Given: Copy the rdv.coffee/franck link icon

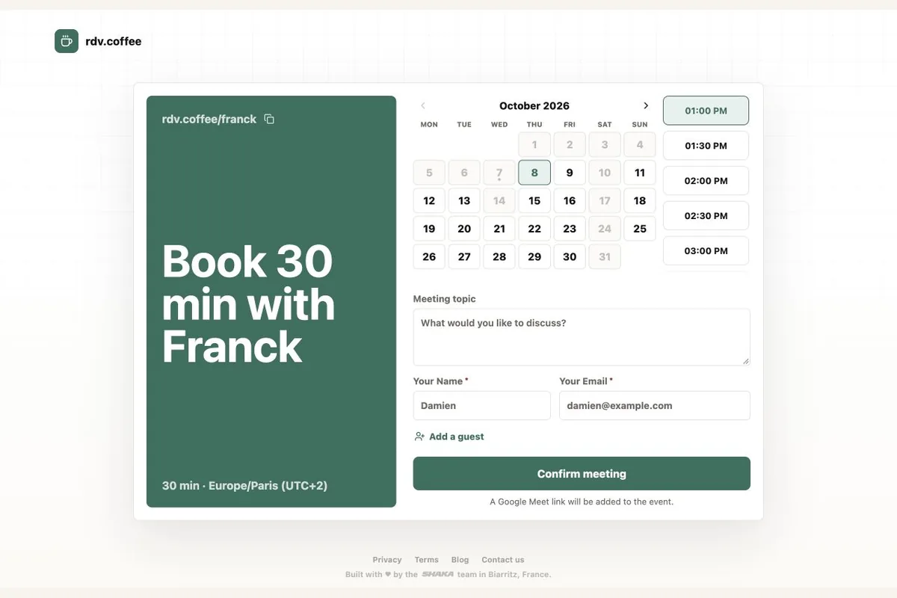Looking at the screenshot, I should [x=269, y=119].
